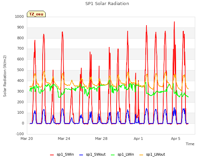215x161 pixels.
Task: Click the 600 y-axis tick label
Action: (x=20, y=59)
